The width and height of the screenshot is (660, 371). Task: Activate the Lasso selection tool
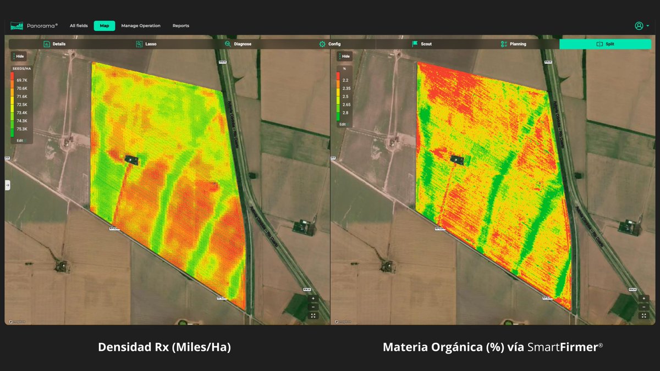click(146, 44)
